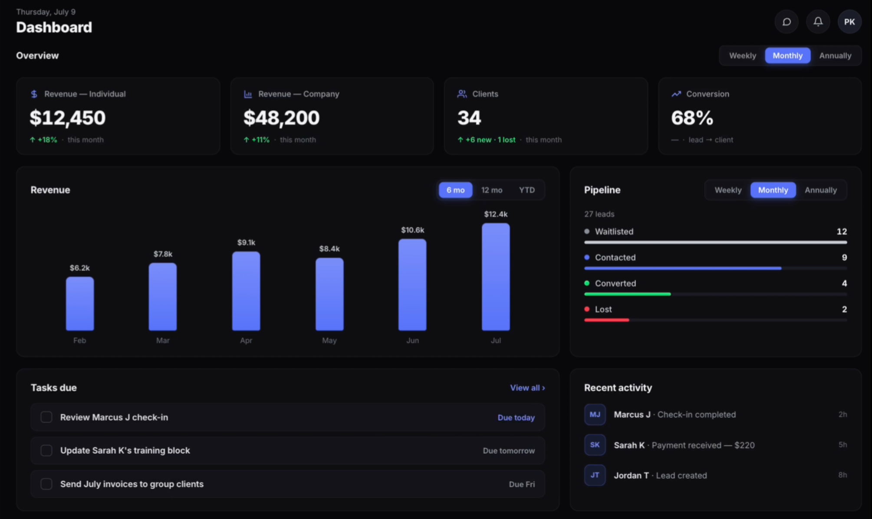Image resolution: width=872 pixels, height=519 pixels.
Task: Click the Lost progress bar
Action: (x=715, y=320)
